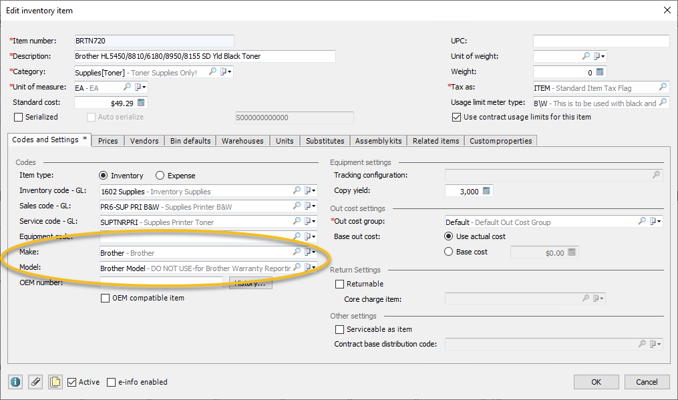This screenshot has height=400, width=678.
Task: Click the Category lookup magnifier icon
Action: click(x=212, y=71)
